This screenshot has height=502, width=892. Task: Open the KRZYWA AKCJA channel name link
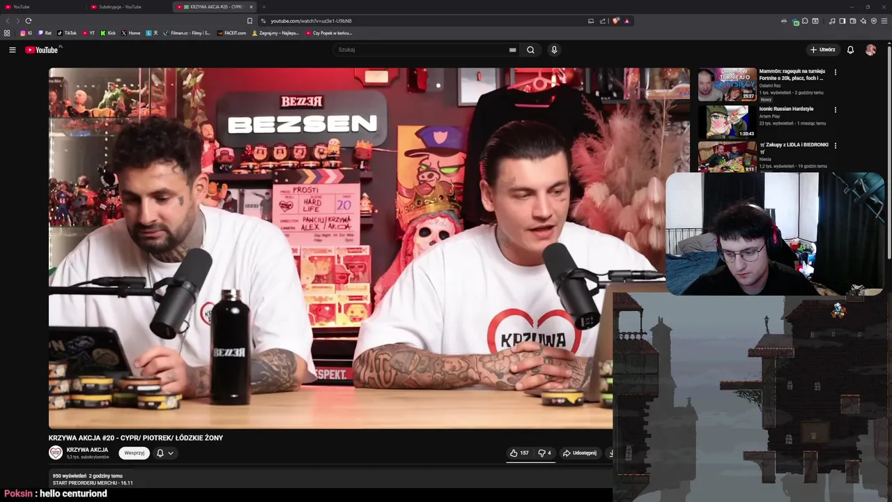87,450
